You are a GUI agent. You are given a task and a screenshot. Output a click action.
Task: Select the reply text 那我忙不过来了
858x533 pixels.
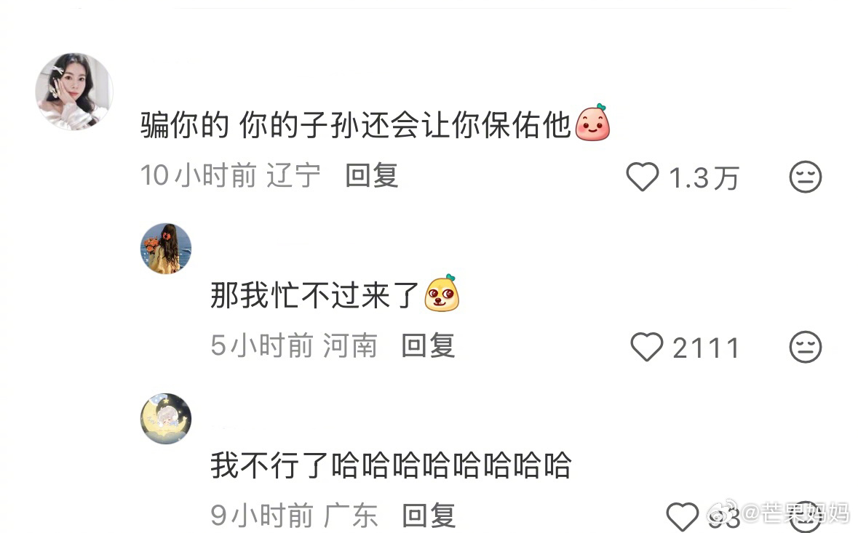coord(314,296)
